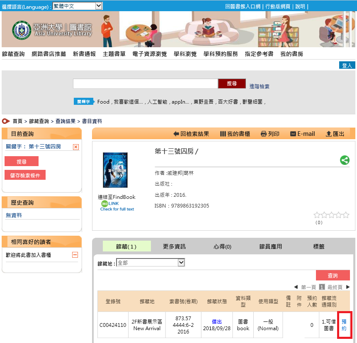The height and width of the screenshot is (343, 357).
Task: Rate this book with the five-star control
Action: [330, 215]
